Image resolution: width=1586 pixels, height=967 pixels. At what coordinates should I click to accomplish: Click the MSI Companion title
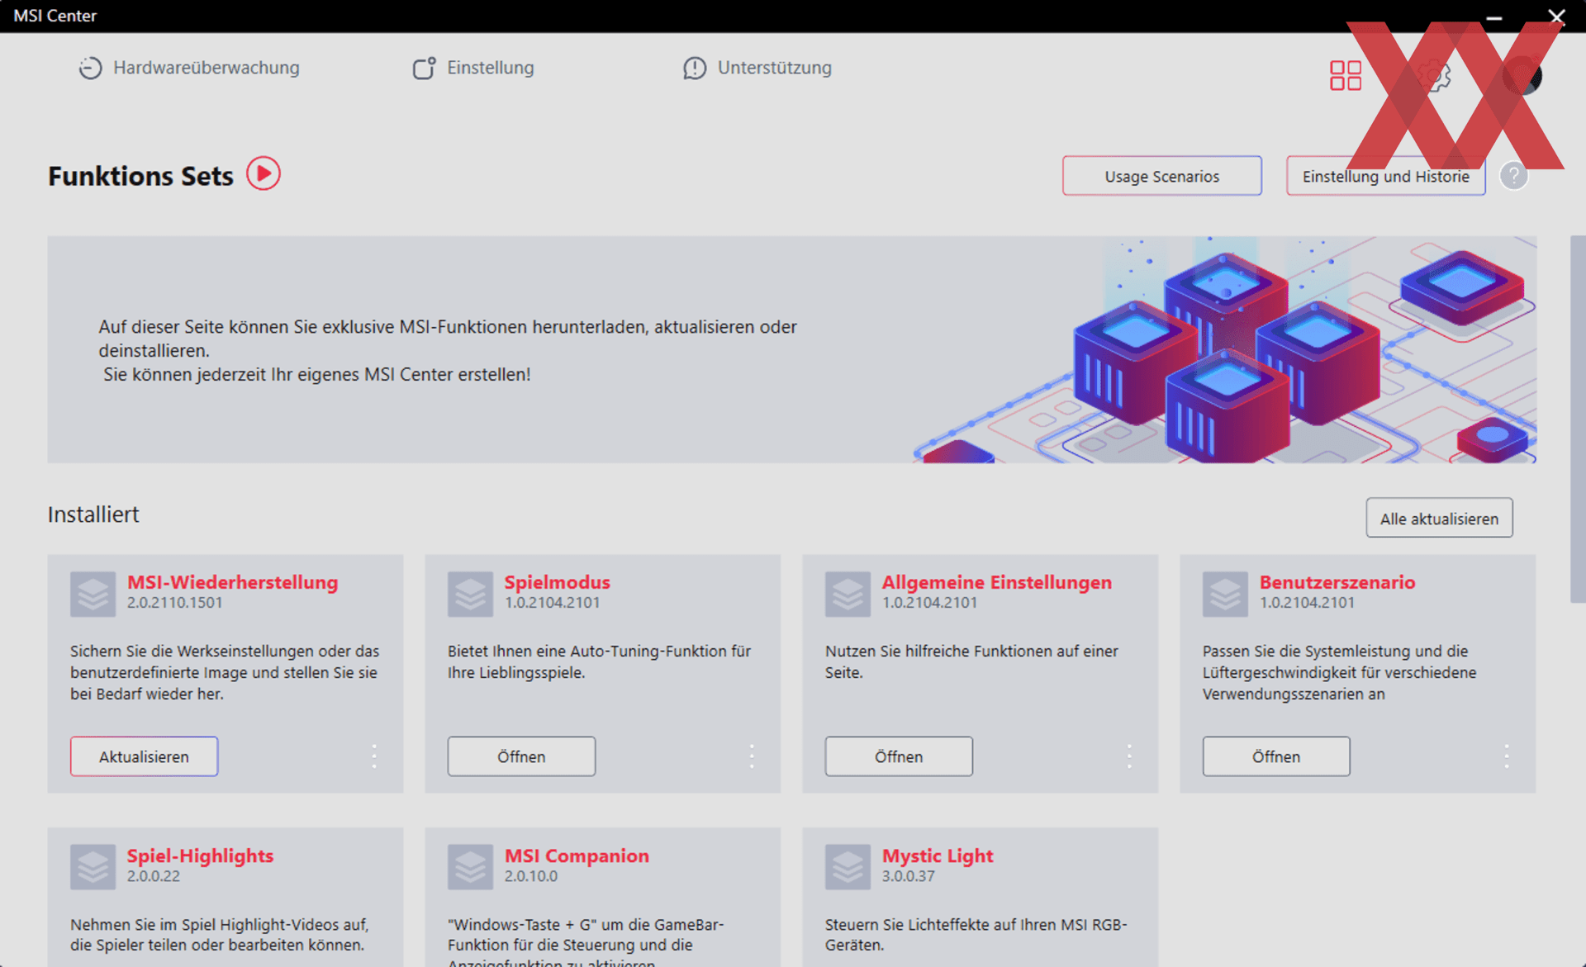click(577, 856)
